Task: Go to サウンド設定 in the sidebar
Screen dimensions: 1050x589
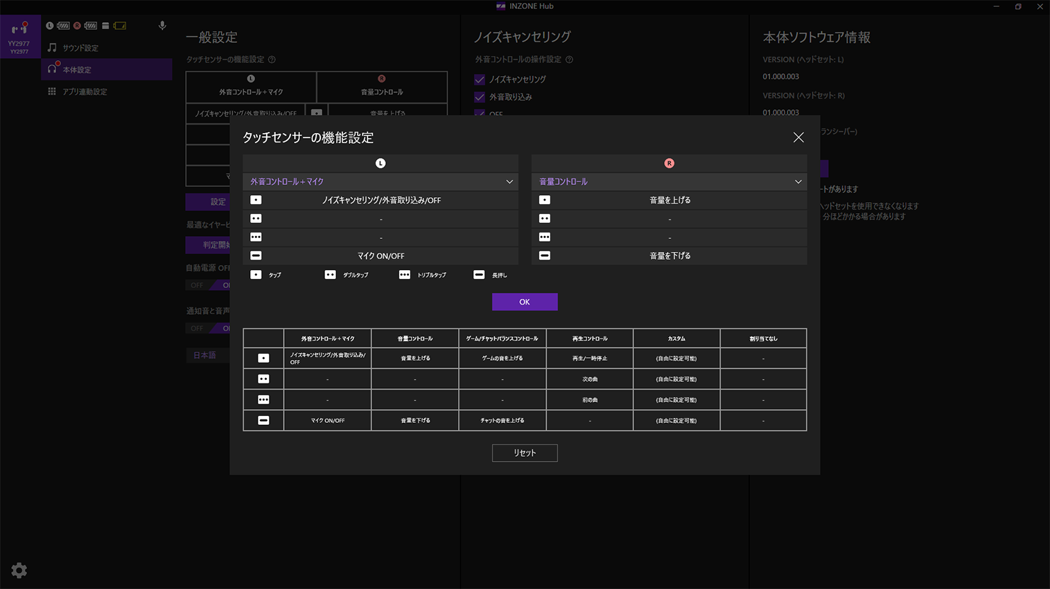Action: click(x=80, y=48)
